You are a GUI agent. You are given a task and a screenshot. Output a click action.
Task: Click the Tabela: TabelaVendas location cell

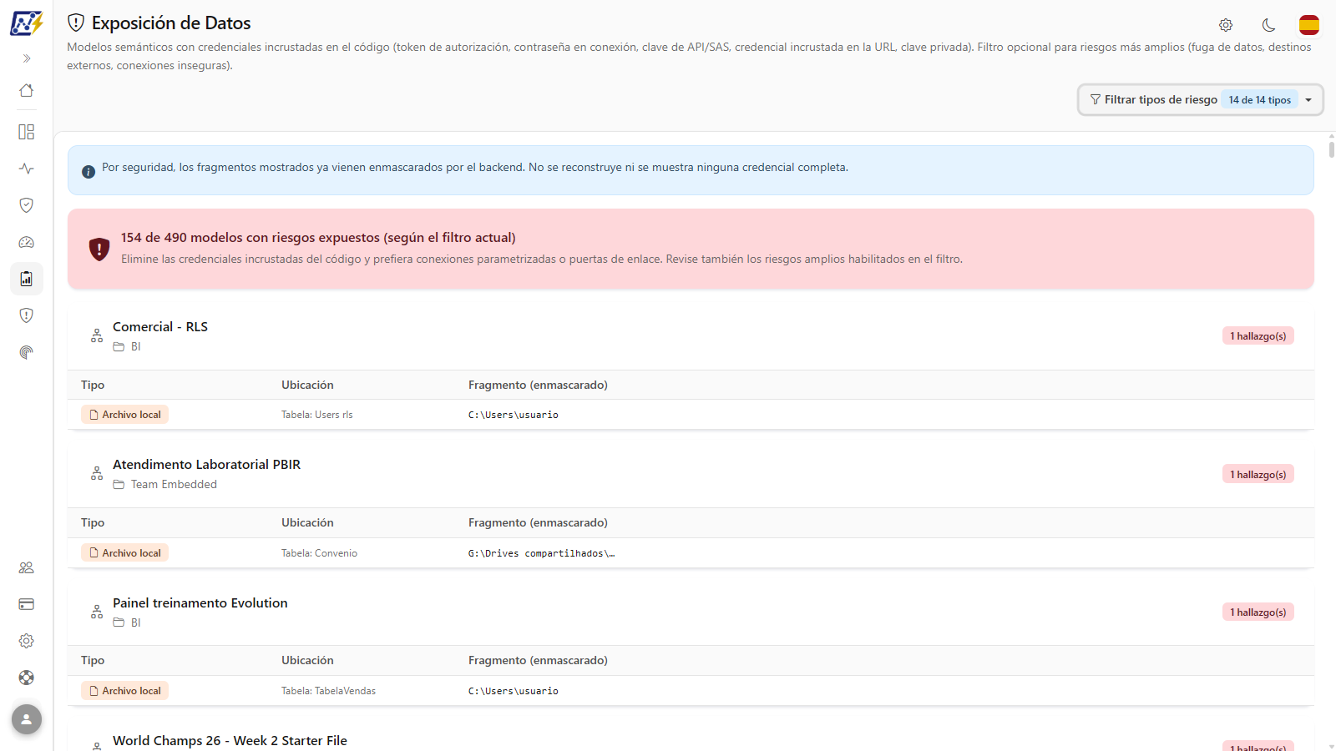pyautogui.click(x=329, y=691)
